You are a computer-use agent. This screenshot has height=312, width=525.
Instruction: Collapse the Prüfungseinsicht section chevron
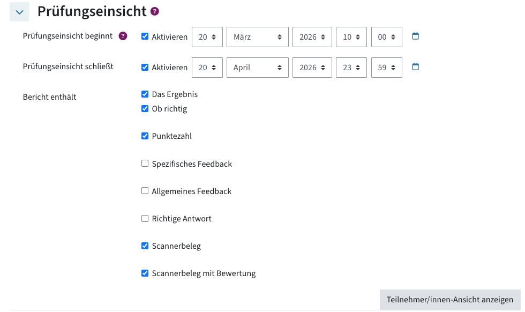19,11
